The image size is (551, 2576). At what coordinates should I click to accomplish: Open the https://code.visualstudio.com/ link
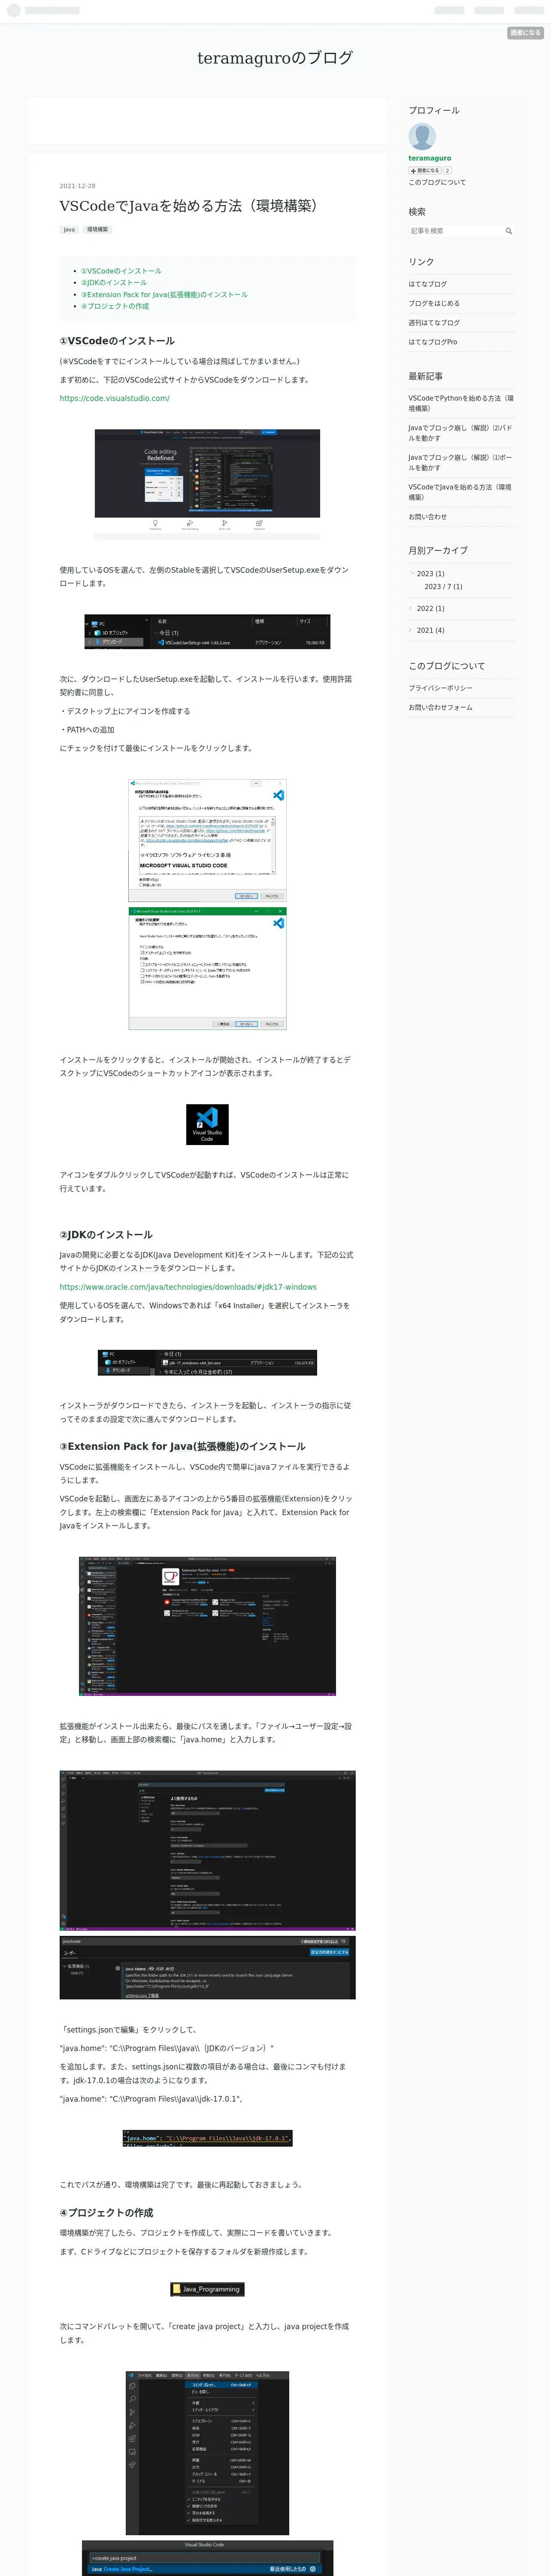[x=114, y=398]
